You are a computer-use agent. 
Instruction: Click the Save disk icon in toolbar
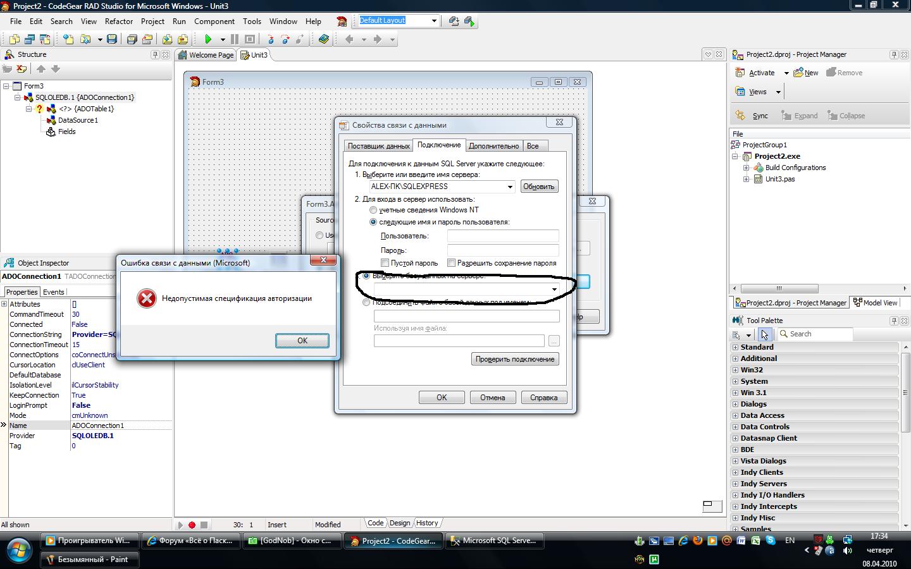pos(112,39)
